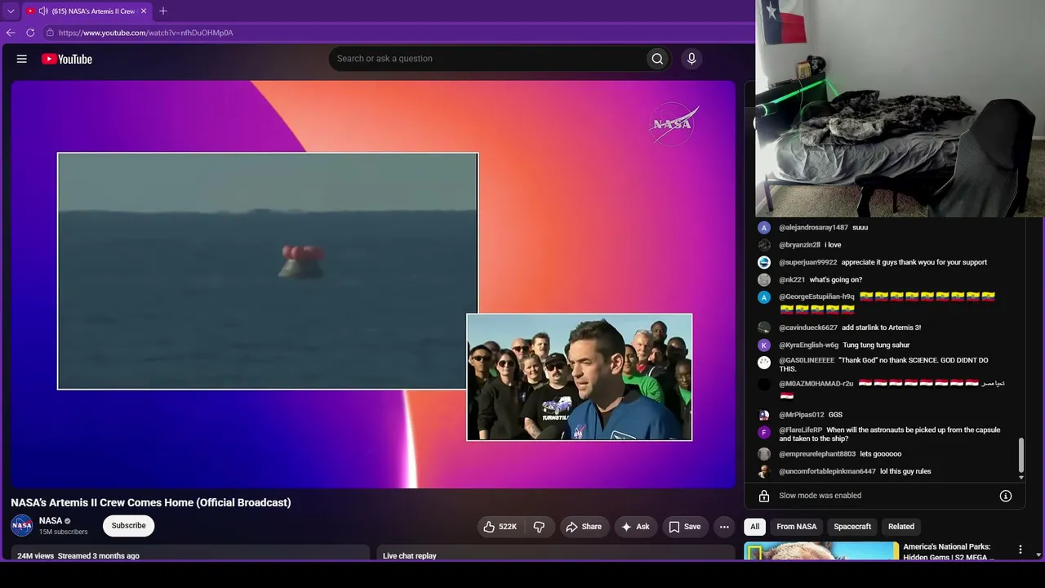Open the Ask button with the sparkle icon
1045x588 pixels.
pos(635,527)
